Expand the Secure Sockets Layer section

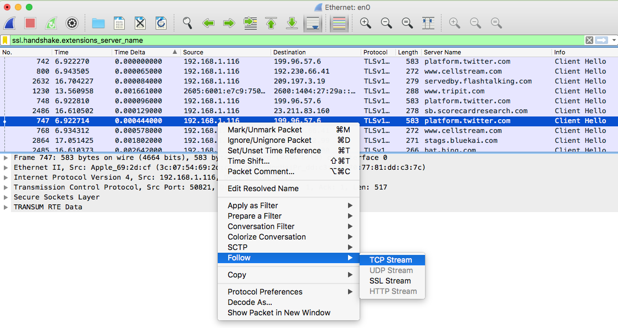[x=4, y=197]
